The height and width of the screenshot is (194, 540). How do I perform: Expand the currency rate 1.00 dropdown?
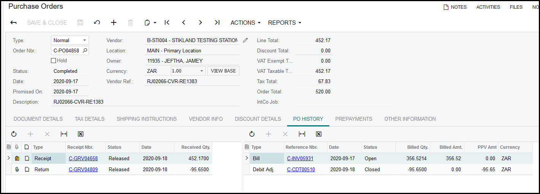[202, 71]
